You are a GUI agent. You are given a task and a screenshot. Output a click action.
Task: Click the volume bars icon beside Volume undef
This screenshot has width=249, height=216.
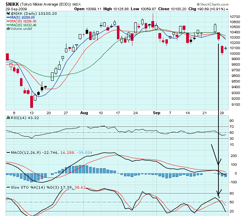tap(8, 29)
